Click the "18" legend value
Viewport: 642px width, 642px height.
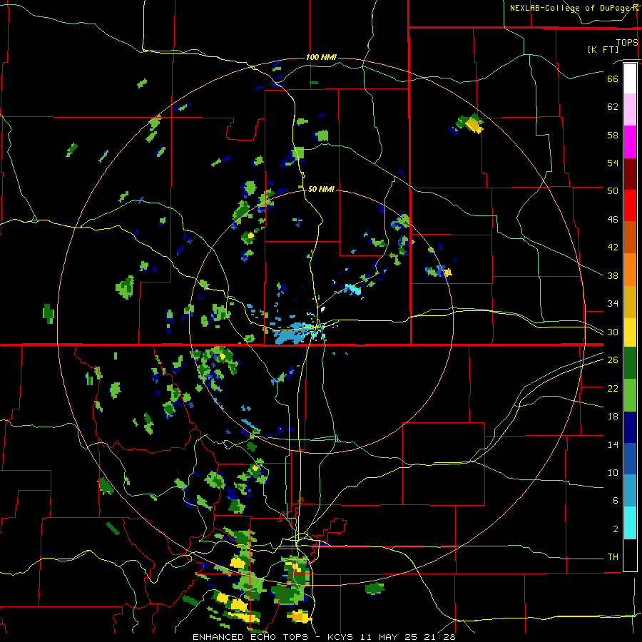pyautogui.click(x=613, y=417)
